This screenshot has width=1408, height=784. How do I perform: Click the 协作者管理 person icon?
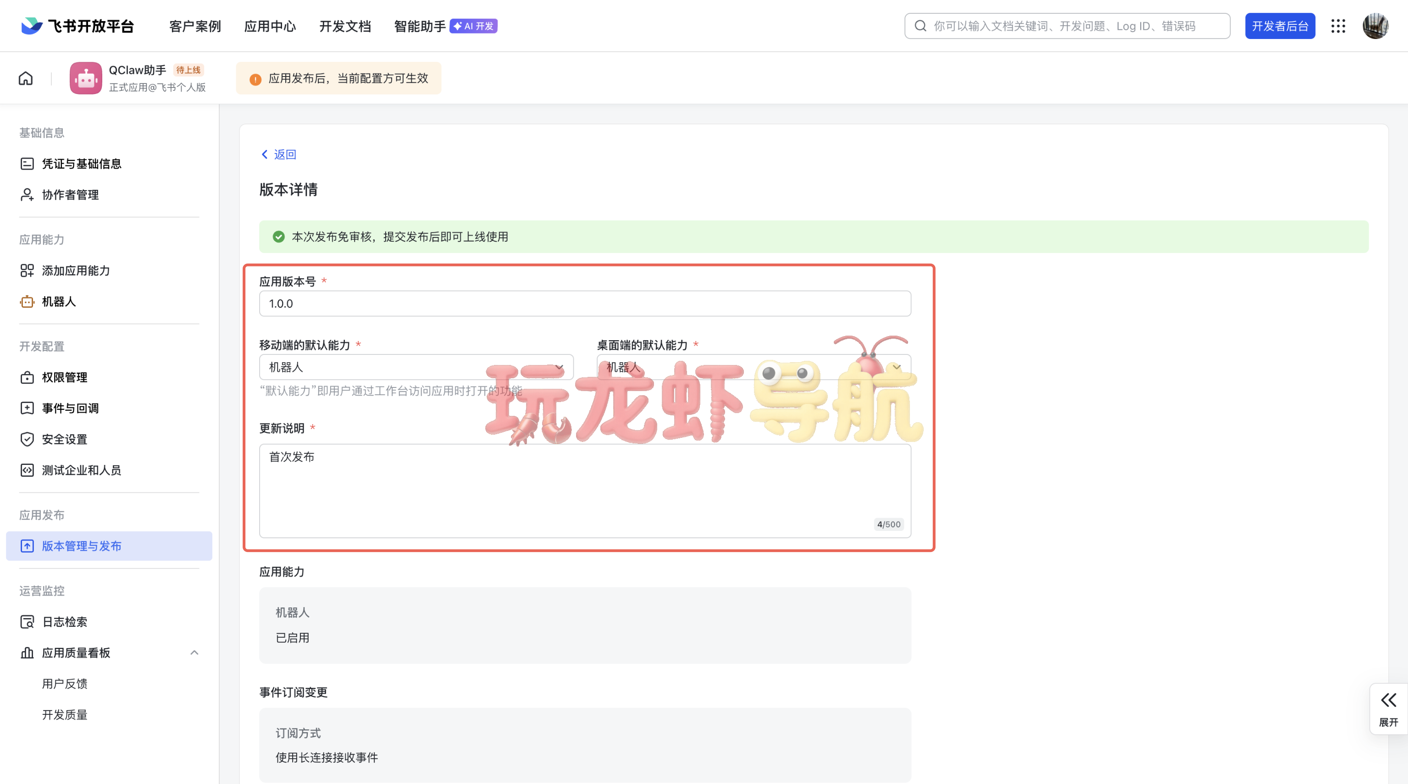[27, 194]
